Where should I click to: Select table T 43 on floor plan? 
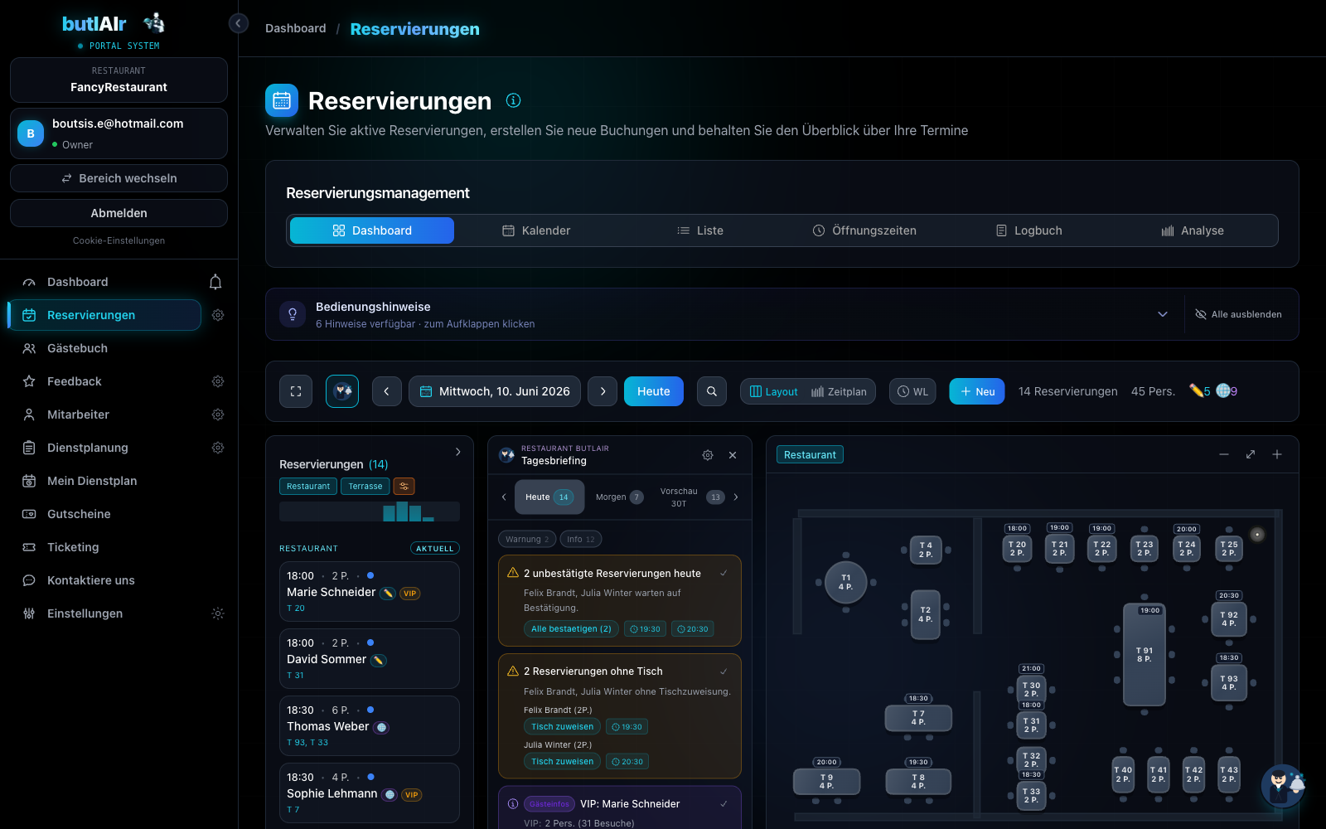point(1229,774)
